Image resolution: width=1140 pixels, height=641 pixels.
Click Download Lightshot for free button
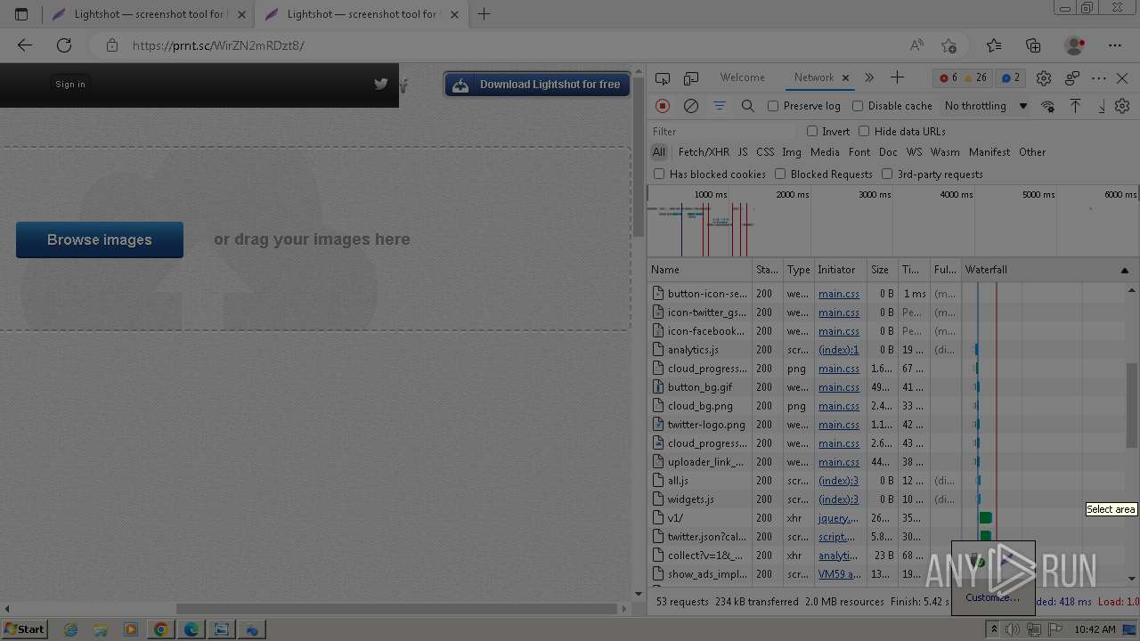[x=537, y=85]
